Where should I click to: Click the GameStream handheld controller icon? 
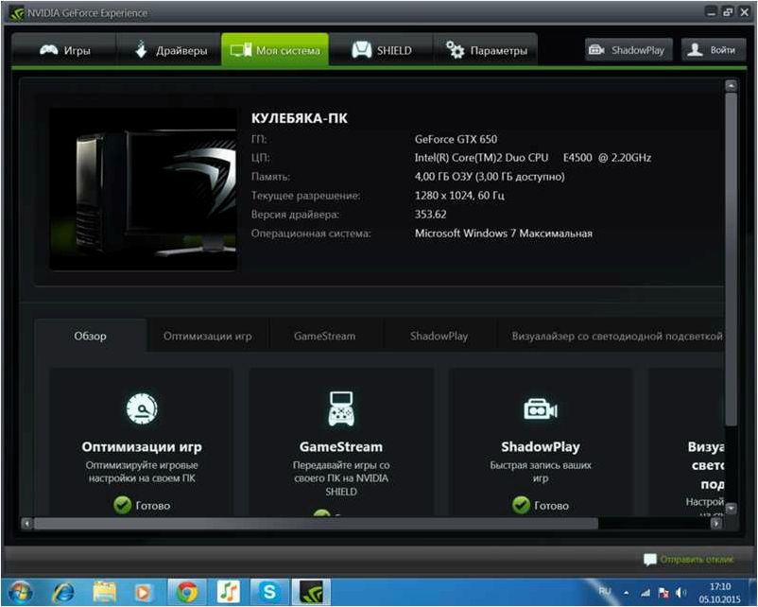tap(341, 408)
